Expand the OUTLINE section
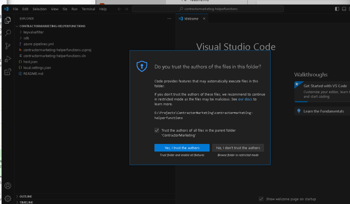The width and height of the screenshot is (350, 204). click(x=17, y=196)
